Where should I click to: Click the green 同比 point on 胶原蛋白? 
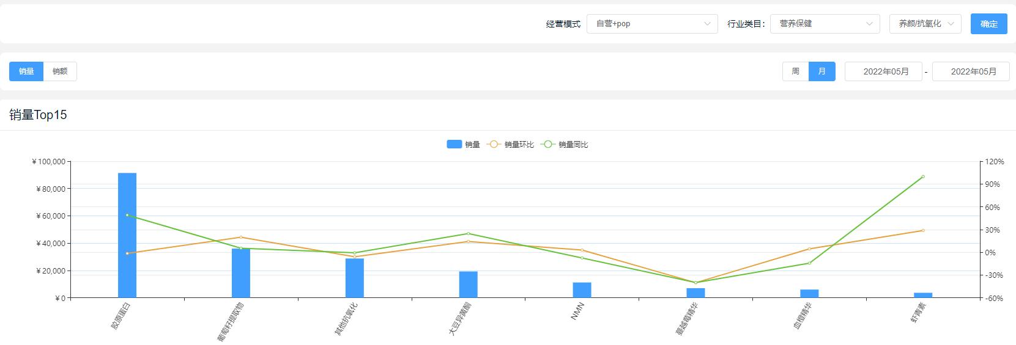[x=127, y=215]
